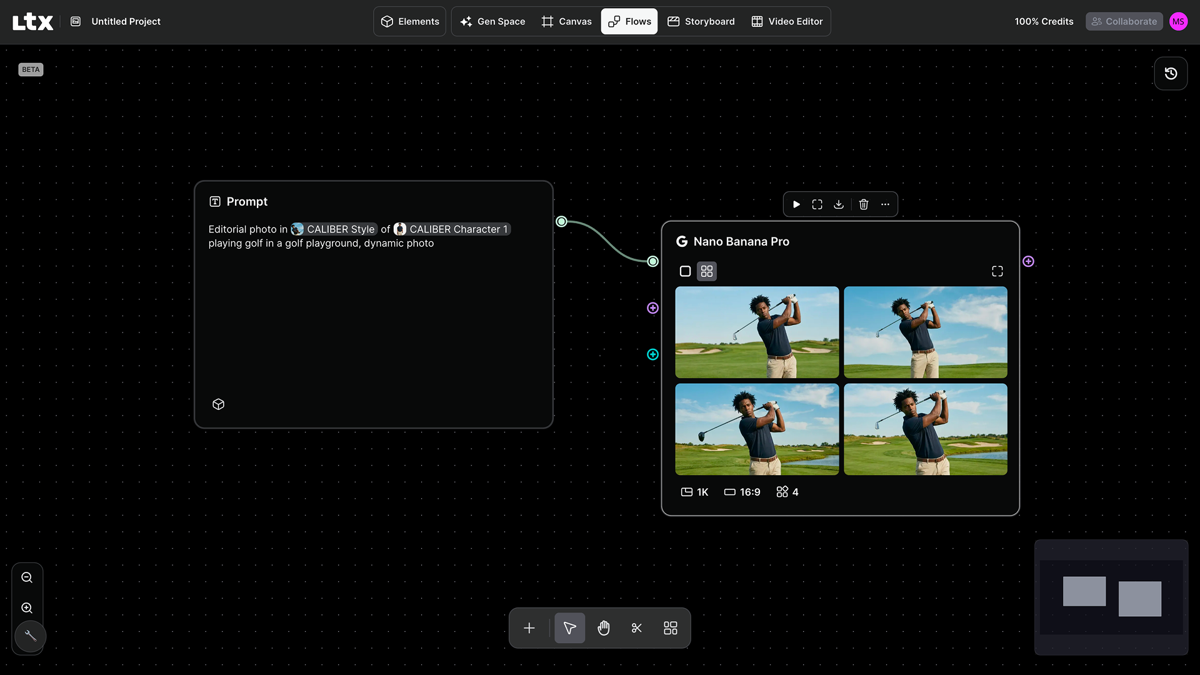Change the 1K resolution setting
The image size is (1200, 675).
pyautogui.click(x=694, y=492)
